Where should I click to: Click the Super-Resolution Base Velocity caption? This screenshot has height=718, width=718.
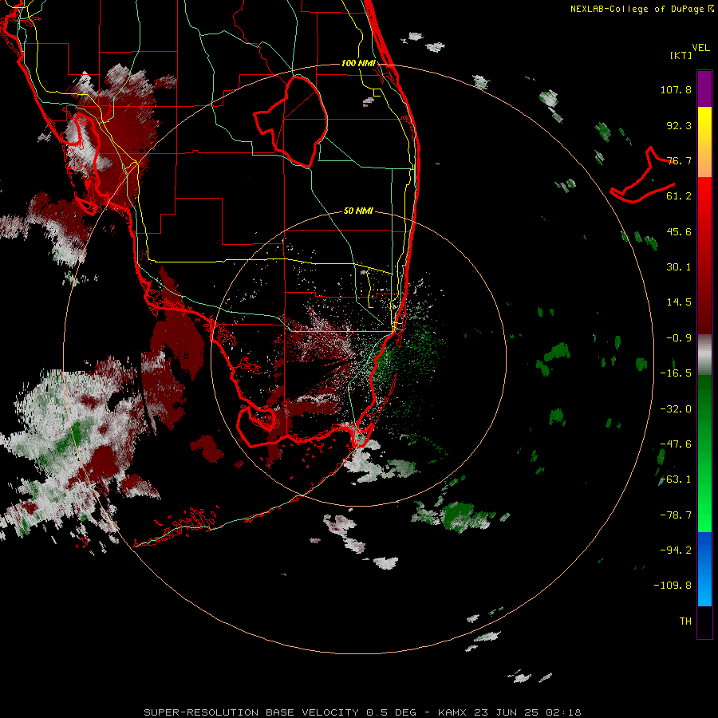click(x=362, y=712)
